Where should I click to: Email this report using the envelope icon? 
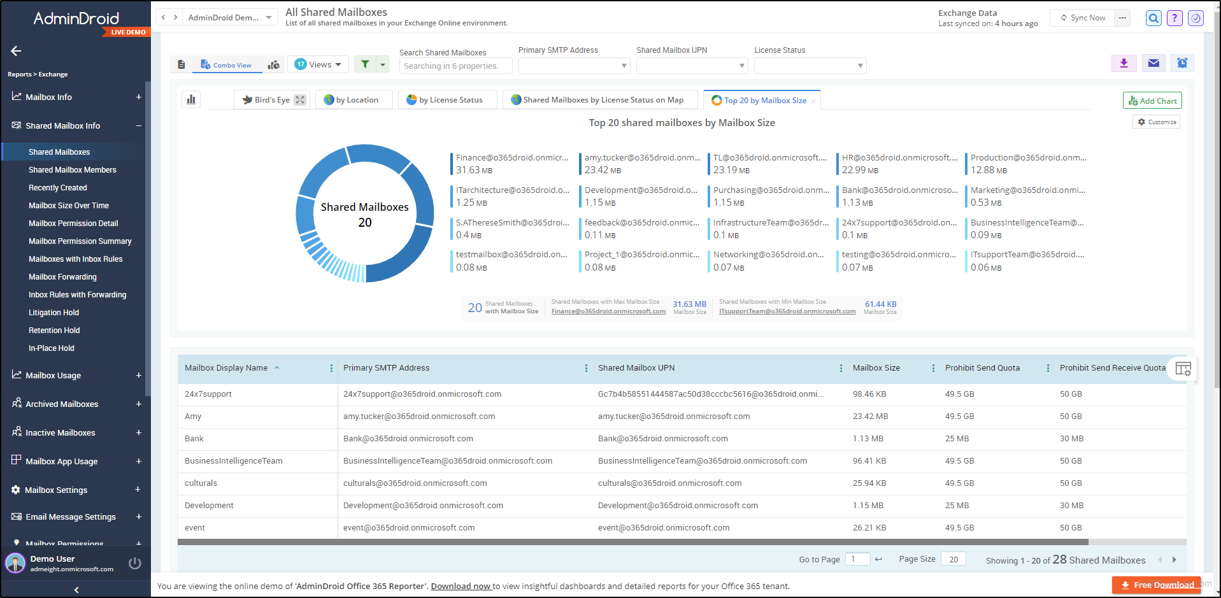pos(1153,63)
